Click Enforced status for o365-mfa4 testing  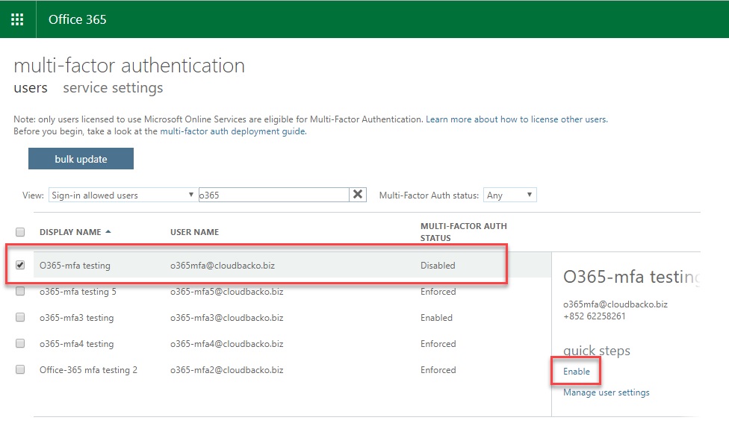438,343
